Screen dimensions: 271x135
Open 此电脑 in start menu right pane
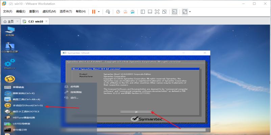(x=72, y=86)
